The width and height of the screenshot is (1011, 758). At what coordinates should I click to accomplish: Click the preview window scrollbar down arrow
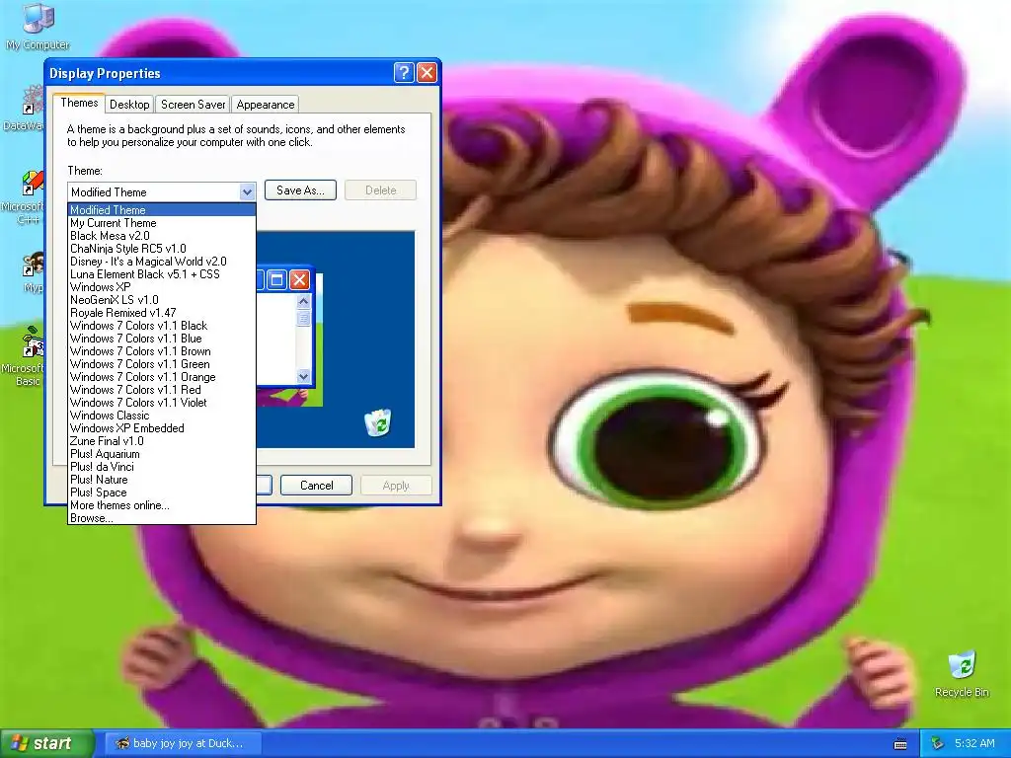click(303, 376)
